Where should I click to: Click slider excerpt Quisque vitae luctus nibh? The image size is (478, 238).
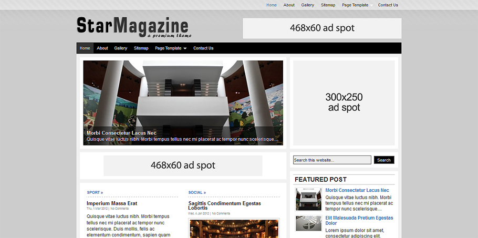click(x=182, y=139)
